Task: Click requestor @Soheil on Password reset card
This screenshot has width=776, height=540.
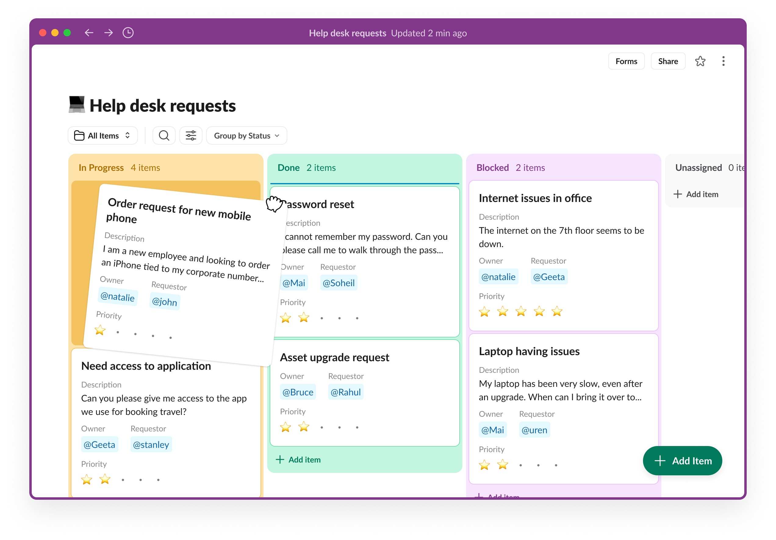Action: click(338, 283)
